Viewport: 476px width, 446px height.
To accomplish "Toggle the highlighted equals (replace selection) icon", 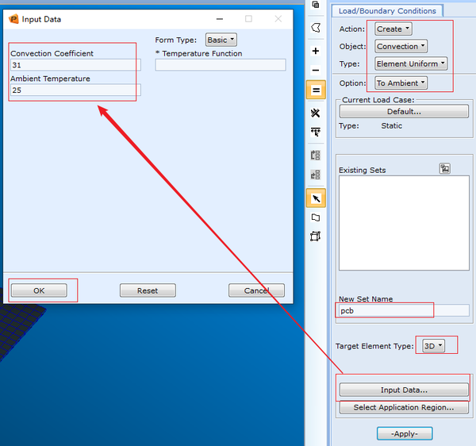I will click(x=316, y=90).
